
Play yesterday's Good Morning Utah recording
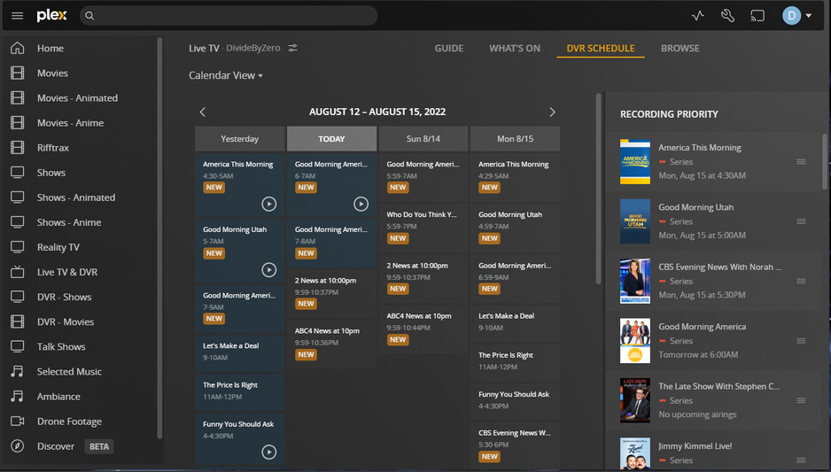[x=268, y=269]
